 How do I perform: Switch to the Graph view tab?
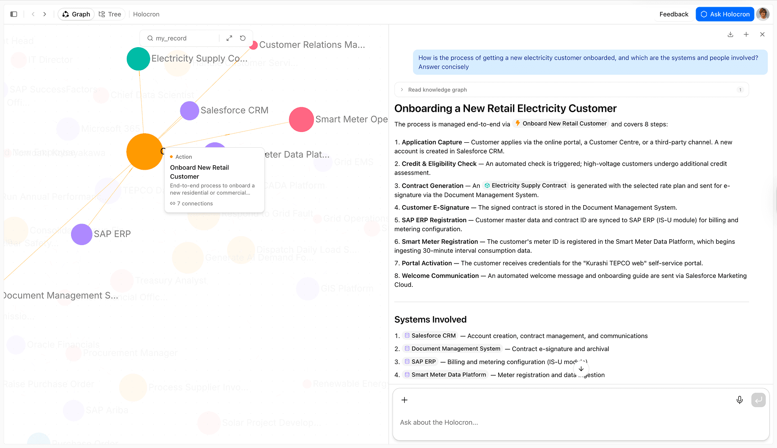pos(76,14)
